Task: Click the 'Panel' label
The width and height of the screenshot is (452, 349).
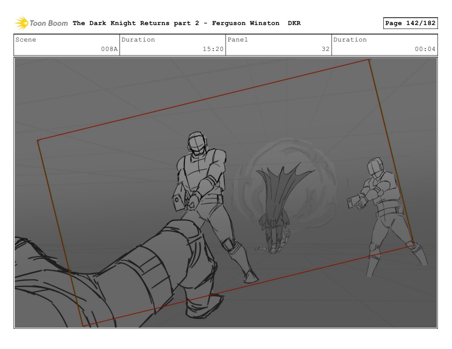Action: [x=238, y=40]
